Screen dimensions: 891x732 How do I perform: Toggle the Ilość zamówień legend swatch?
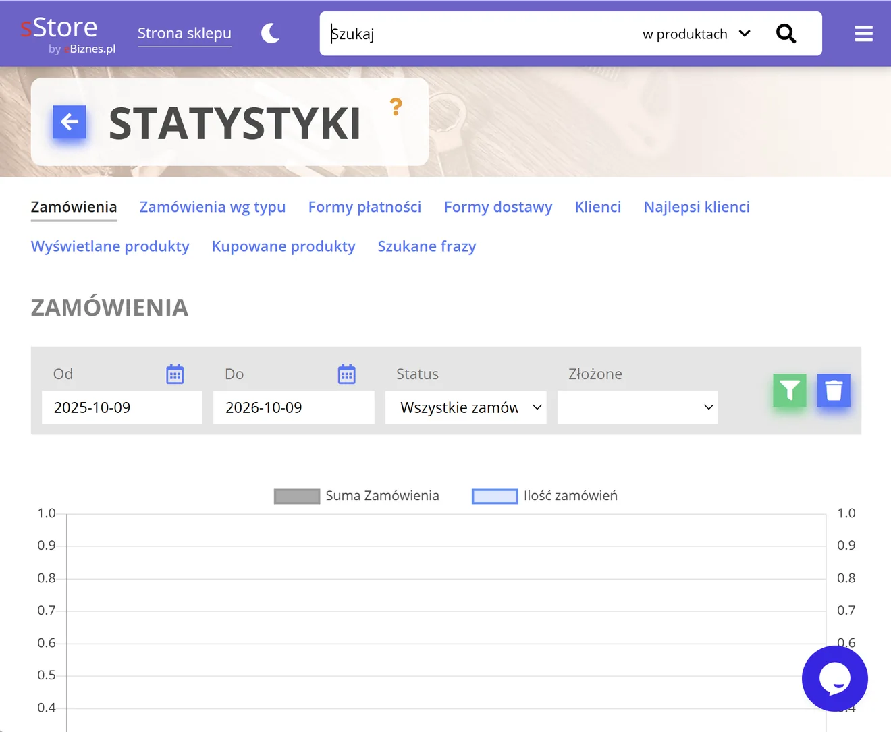pyautogui.click(x=495, y=497)
